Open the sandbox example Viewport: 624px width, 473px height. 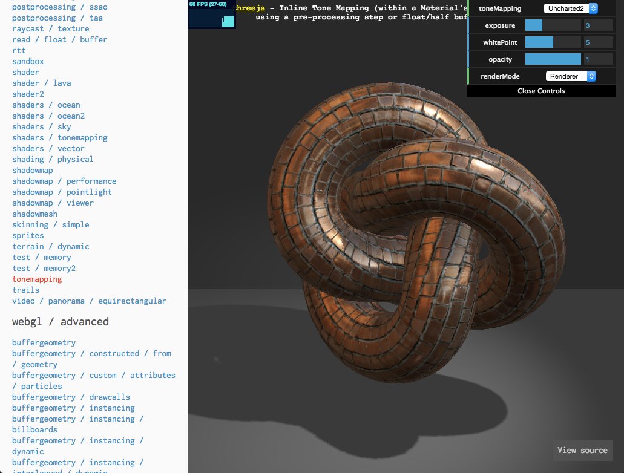(x=28, y=61)
